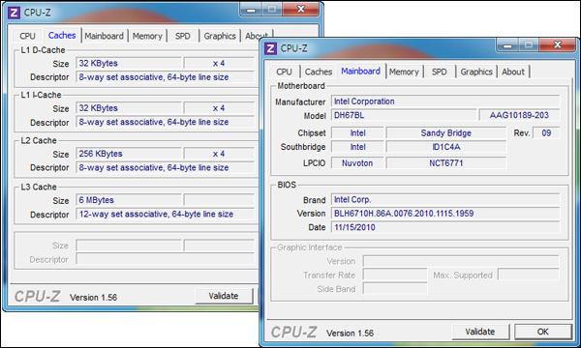Viewport: 581px width, 348px height.
Task: Click the Transfer Rate field
Action: (x=395, y=275)
